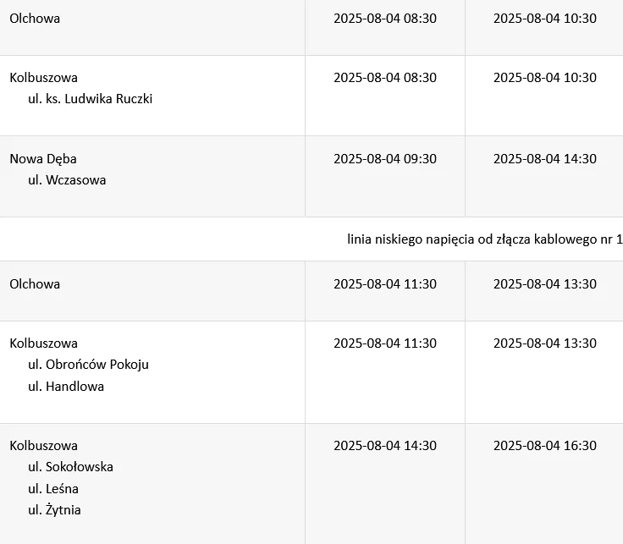Select the linia niskiego napięcia description text
The height and width of the screenshot is (544, 623).
[485, 239]
